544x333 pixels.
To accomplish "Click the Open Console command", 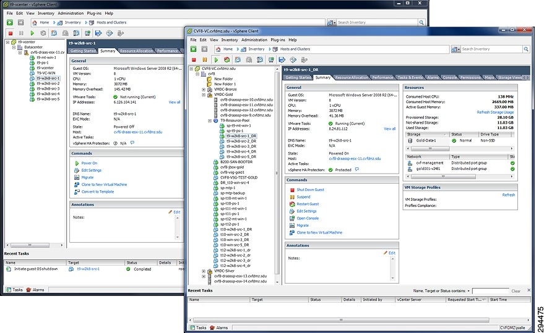I will click(x=308, y=218).
